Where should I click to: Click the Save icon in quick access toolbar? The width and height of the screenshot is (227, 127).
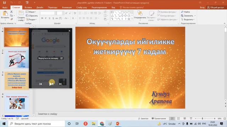(5, 2)
